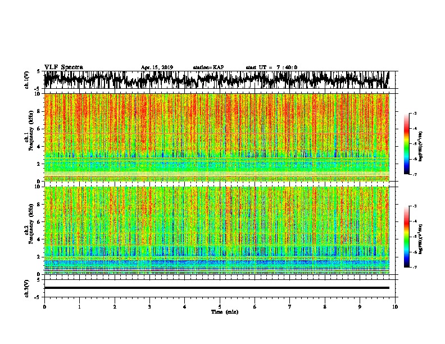Click the "ch.3(V)" axis label
445x344 pixels.
[x=27, y=288]
